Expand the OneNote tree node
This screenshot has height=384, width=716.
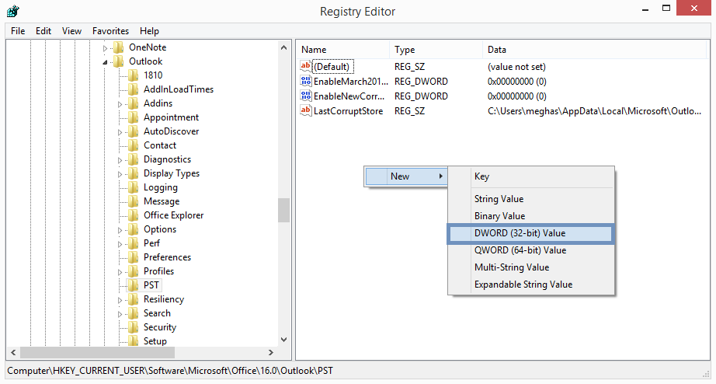[105, 48]
